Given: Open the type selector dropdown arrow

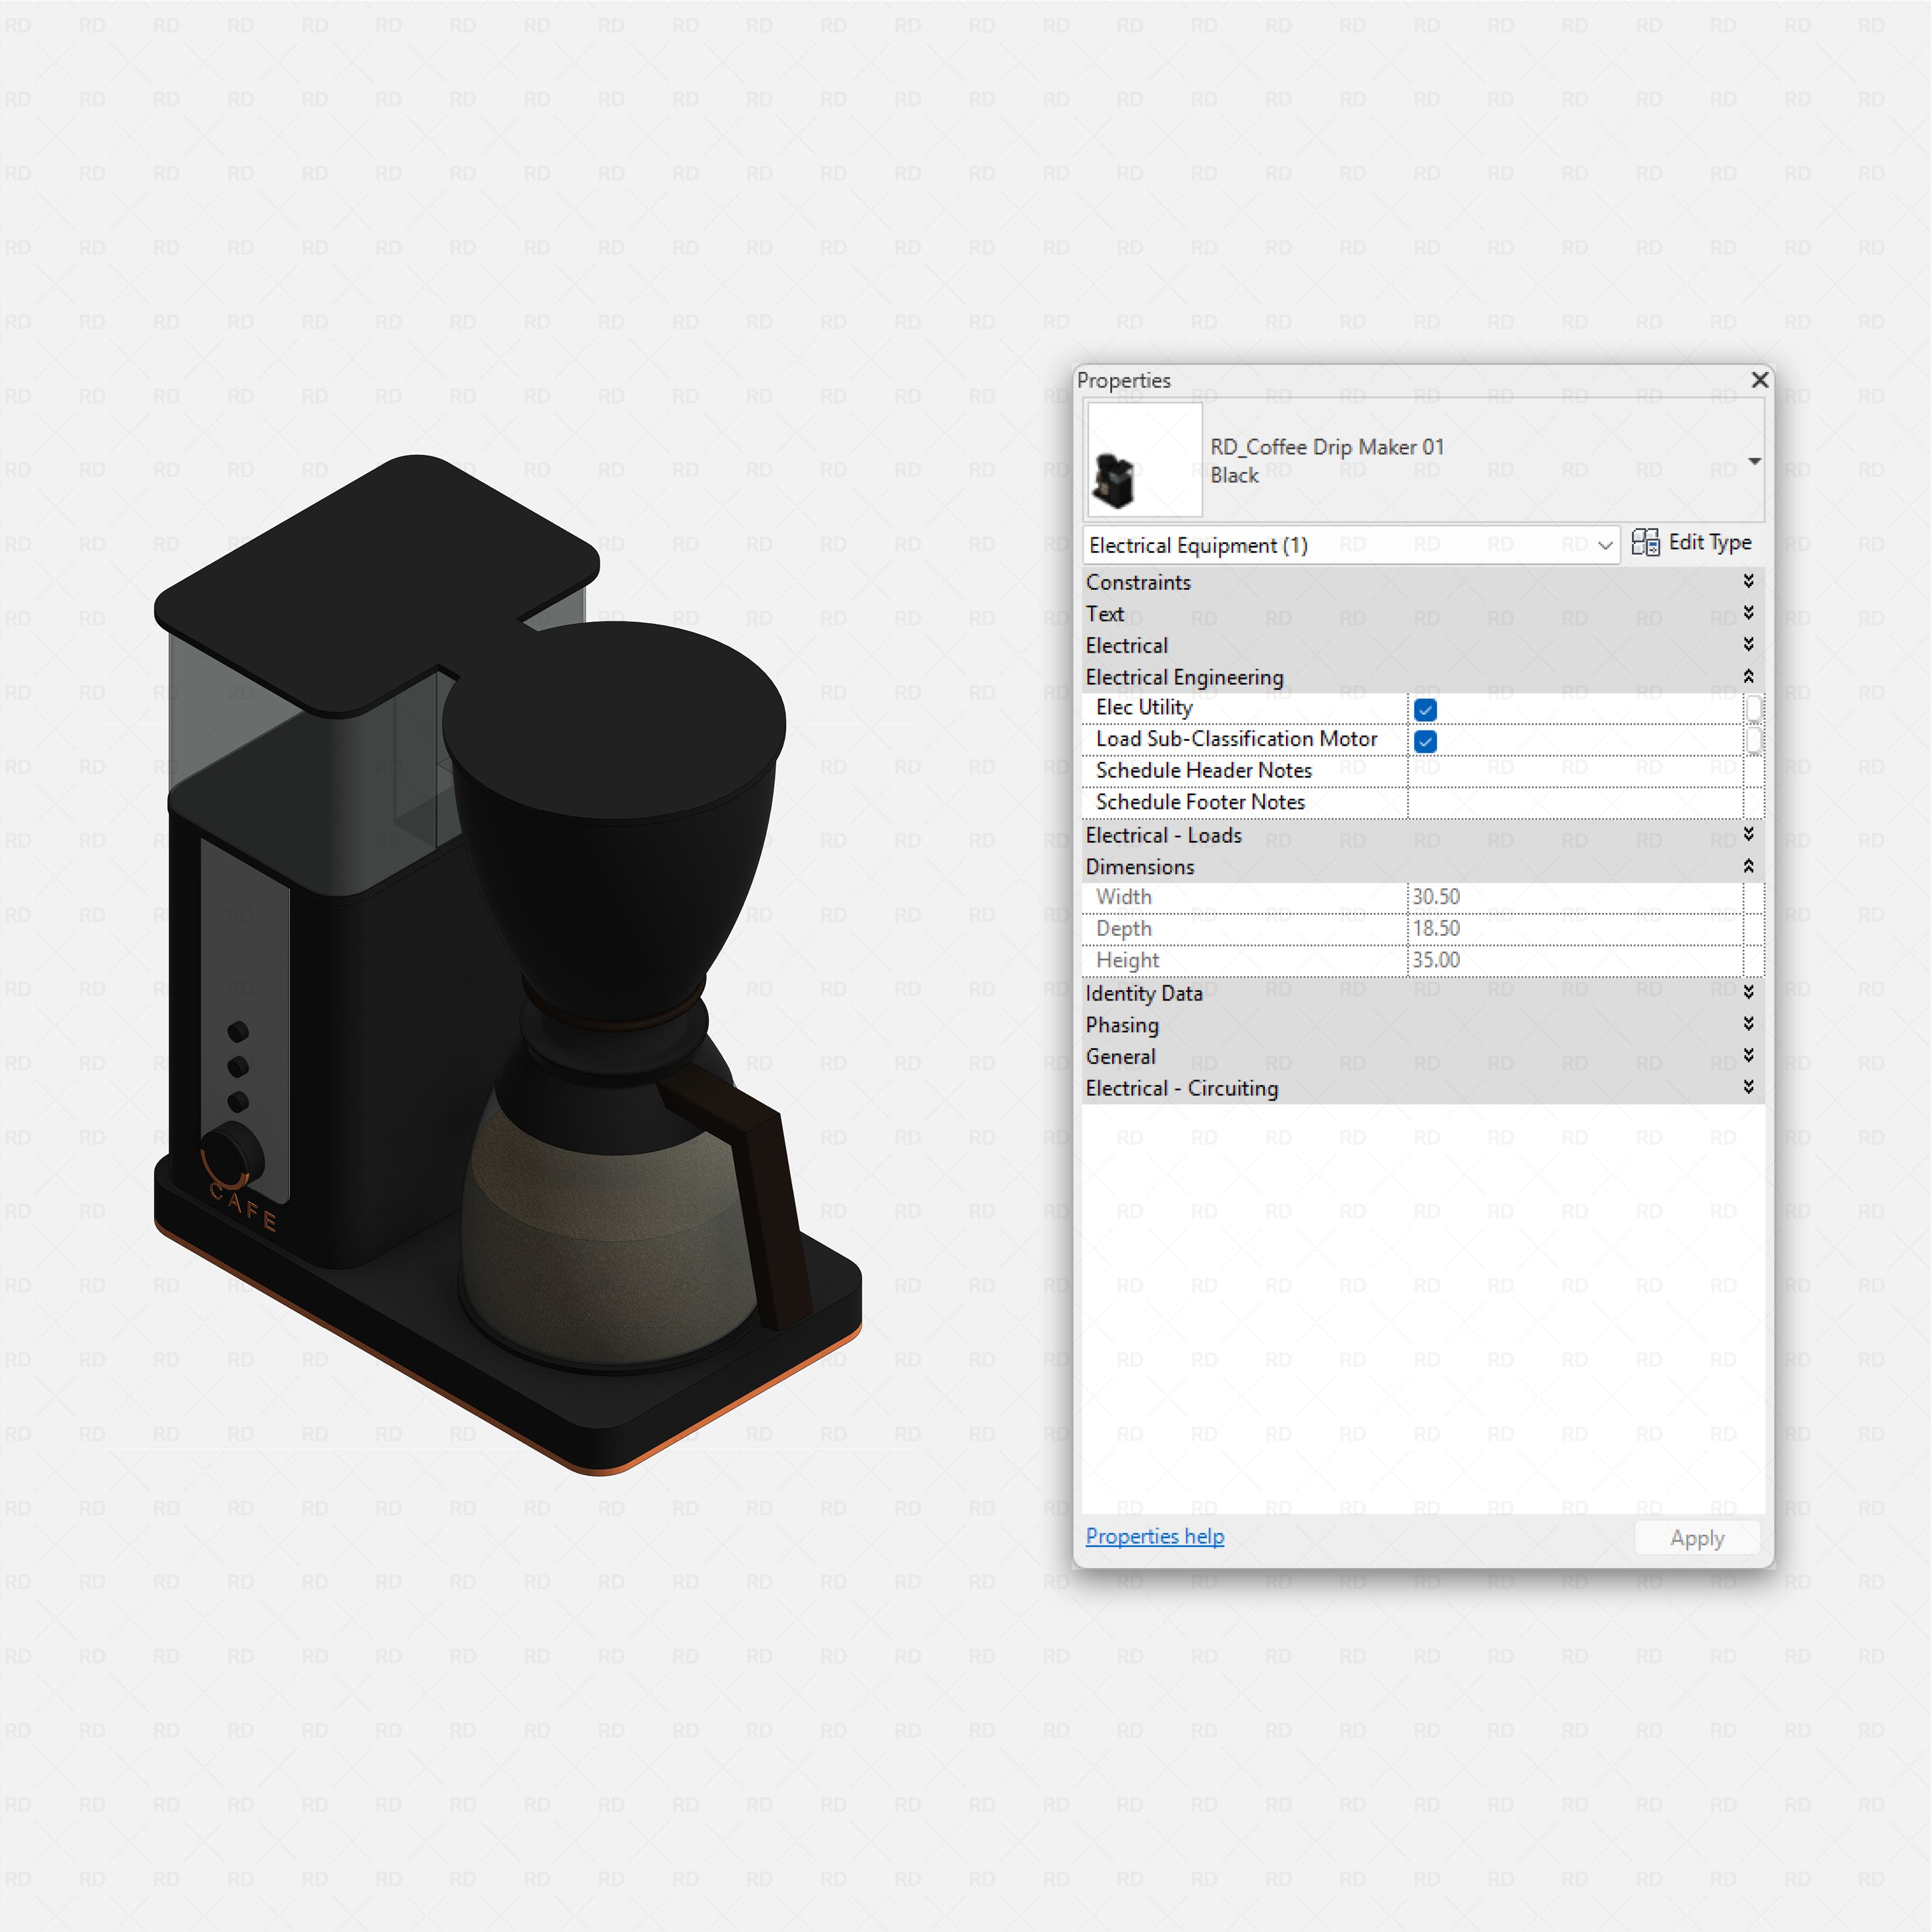Looking at the screenshot, I should coord(1755,461).
